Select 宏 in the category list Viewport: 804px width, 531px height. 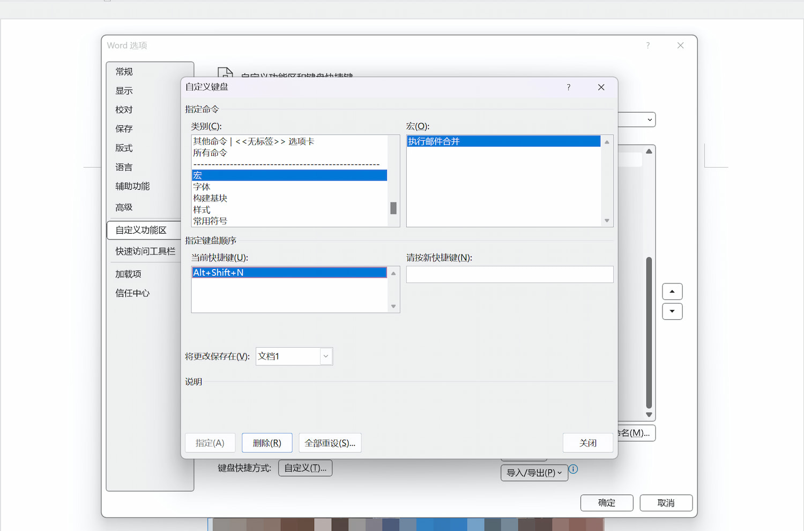(289, 175)
